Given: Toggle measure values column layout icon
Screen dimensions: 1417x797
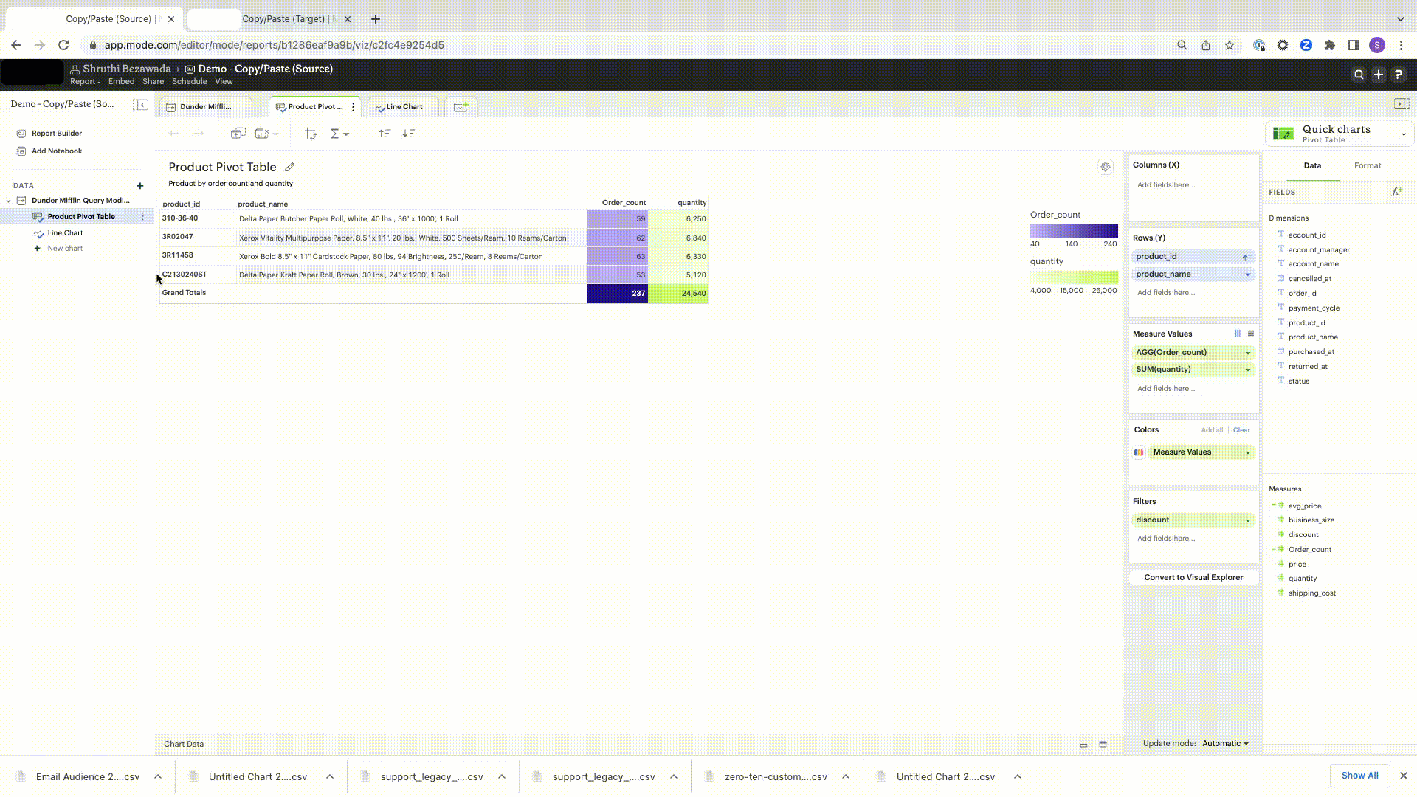Looking at the screenshot, I should point(1238,334).
